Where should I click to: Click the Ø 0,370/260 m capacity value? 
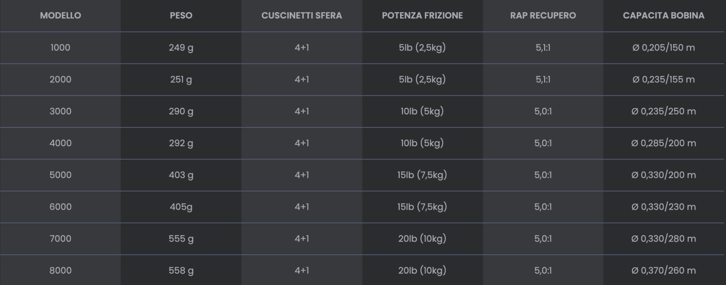pyautogui.click(x=664, y=270)
